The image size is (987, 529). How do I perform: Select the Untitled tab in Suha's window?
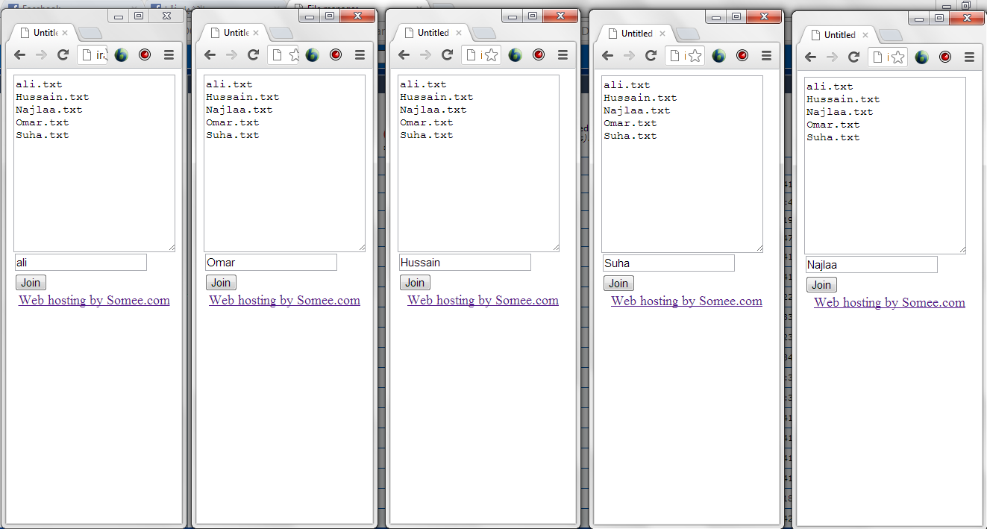point(636,34)
